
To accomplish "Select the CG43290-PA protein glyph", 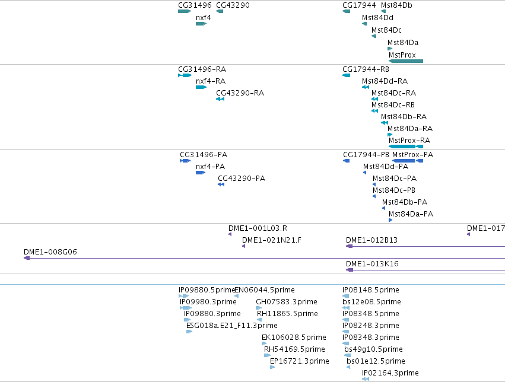I will tap(221, 184).
